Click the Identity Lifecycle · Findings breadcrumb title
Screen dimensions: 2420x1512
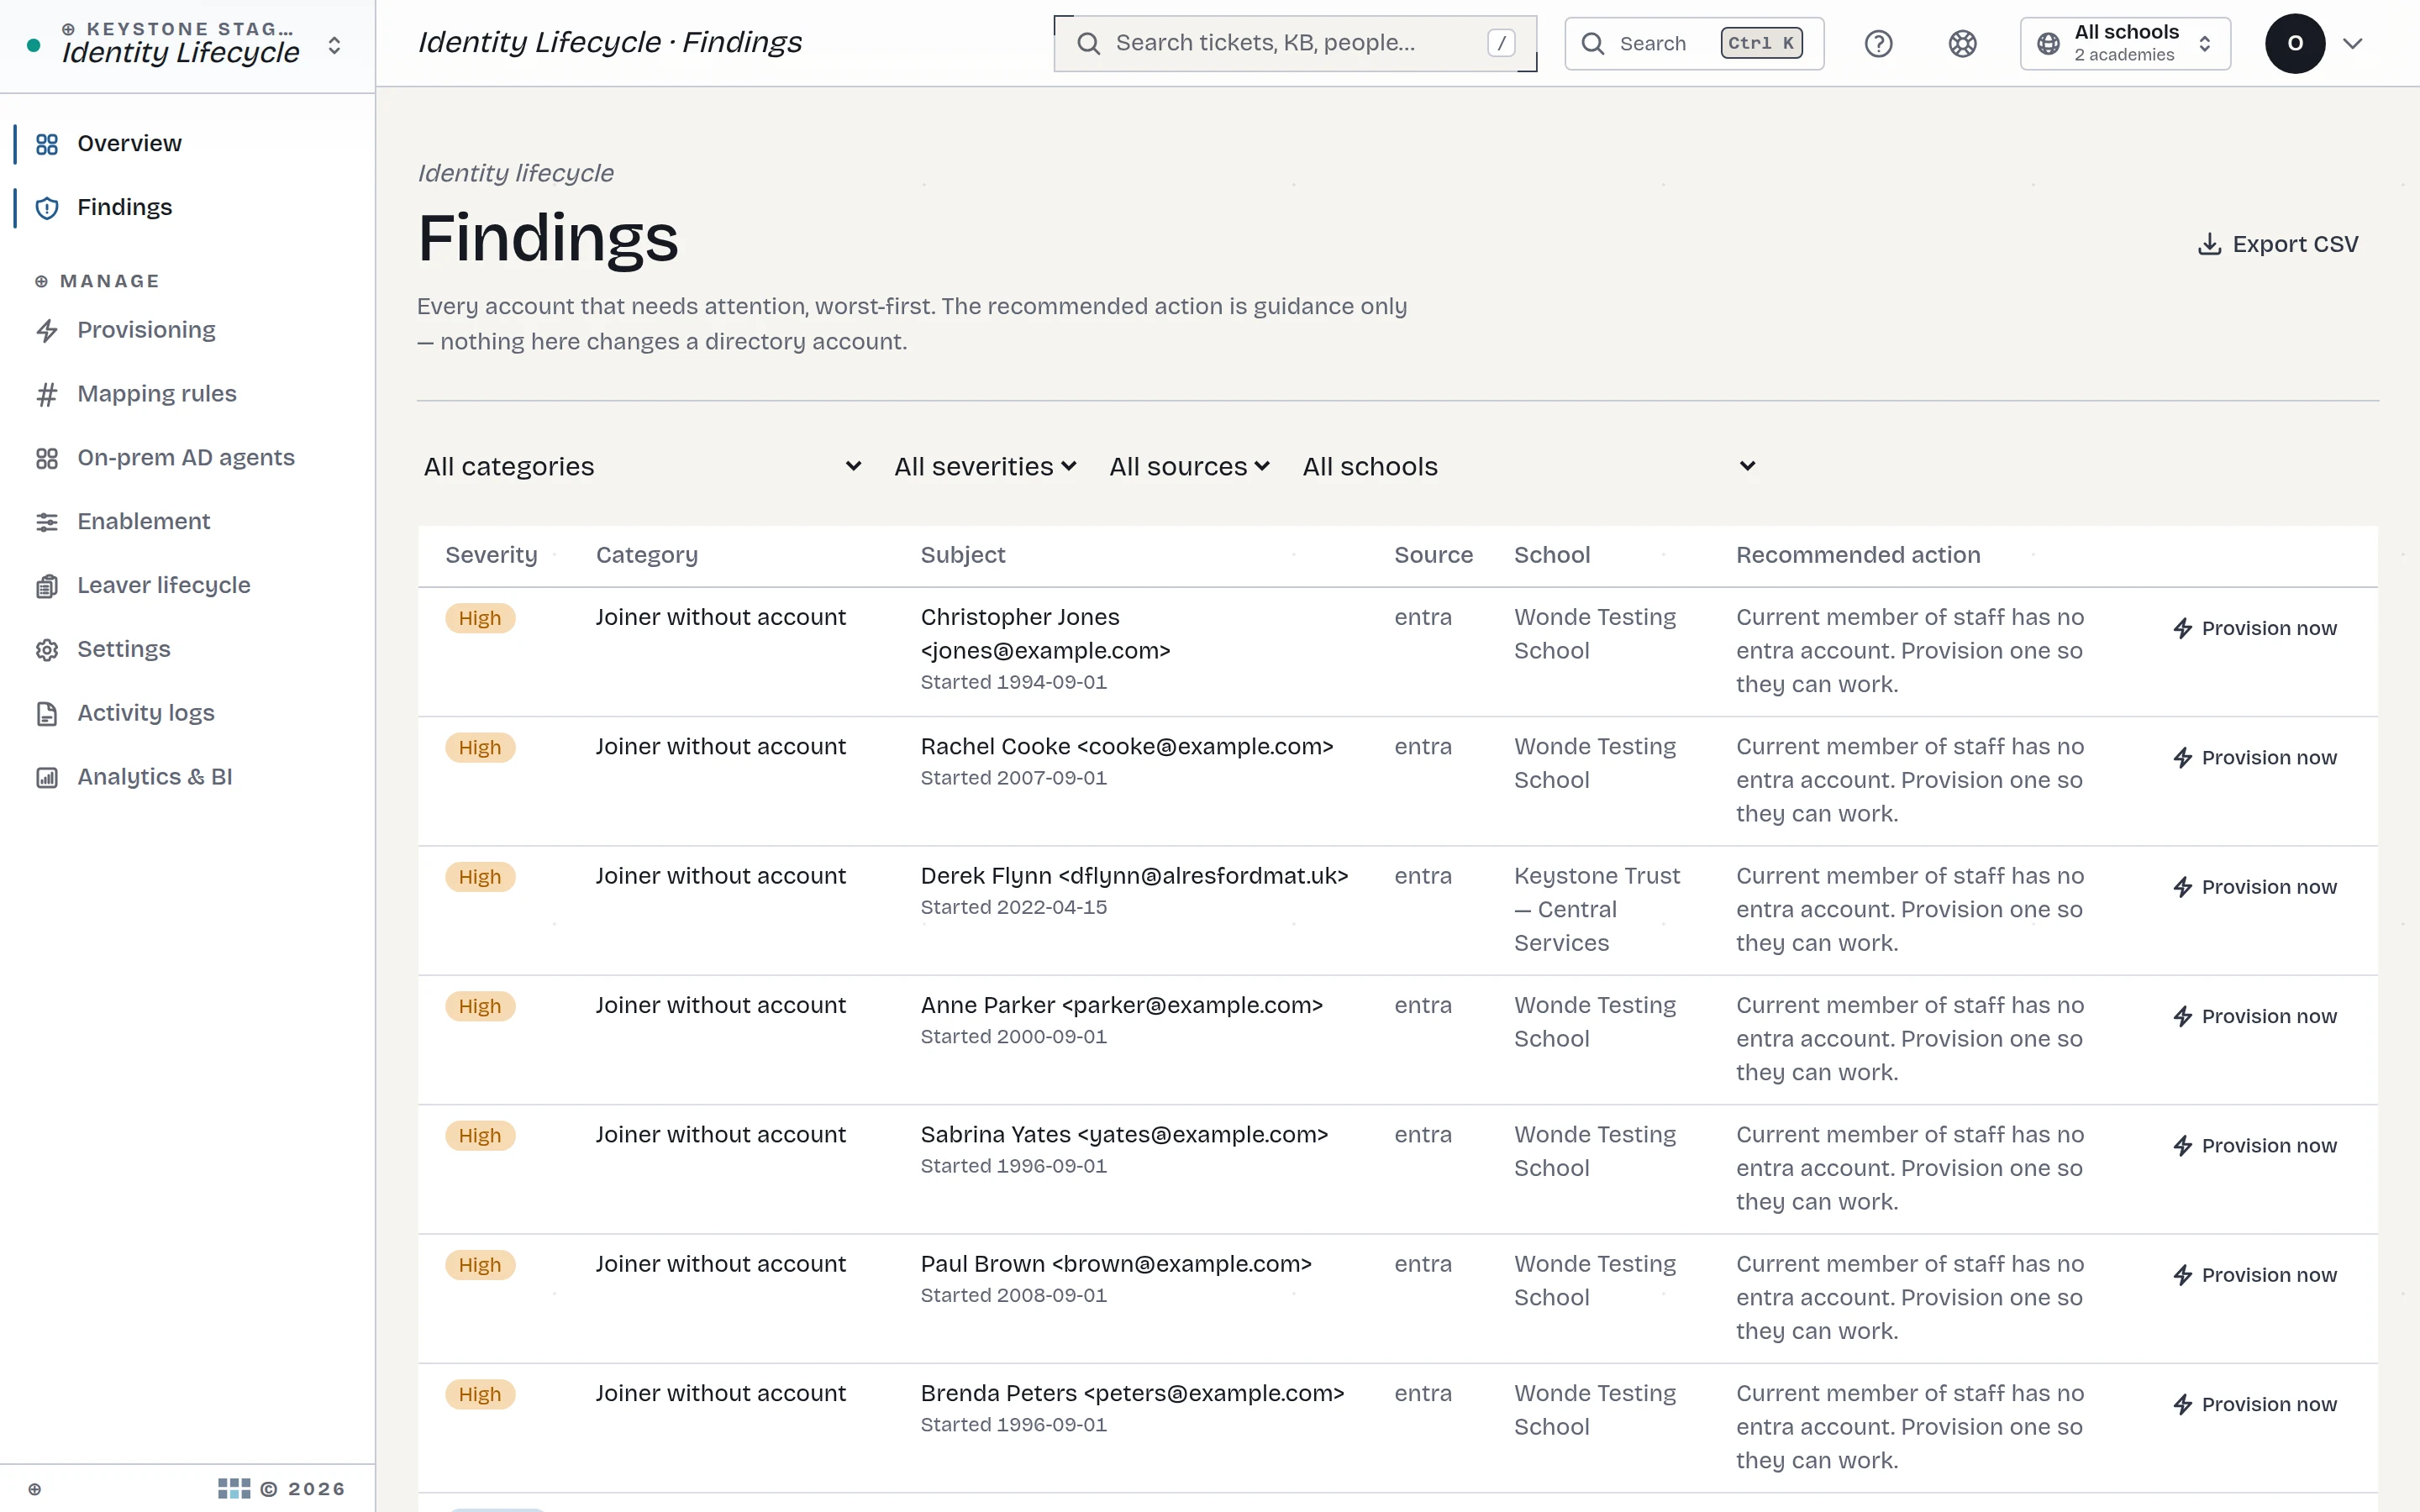(609, 43)
